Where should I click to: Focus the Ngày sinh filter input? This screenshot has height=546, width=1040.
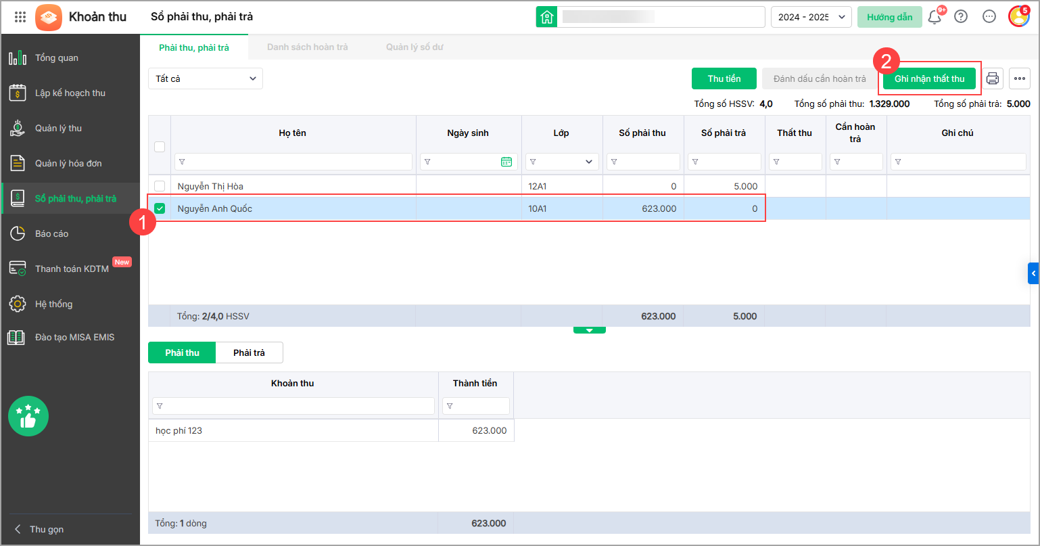(469, 162)
